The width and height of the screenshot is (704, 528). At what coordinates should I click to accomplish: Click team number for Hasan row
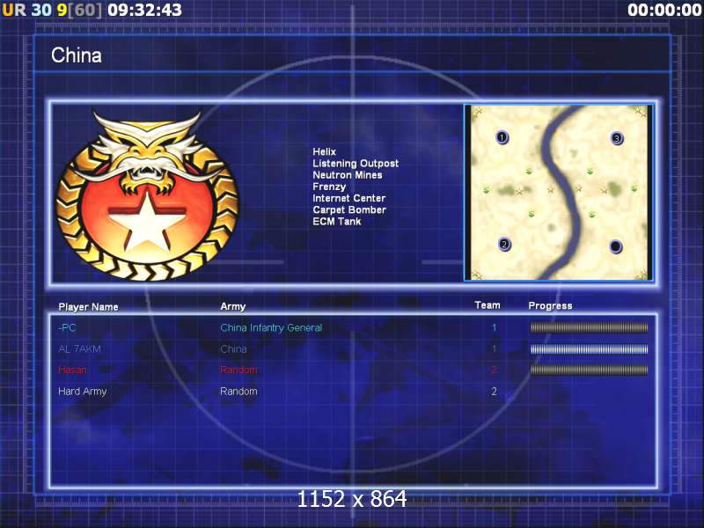(x=495, y=370)
